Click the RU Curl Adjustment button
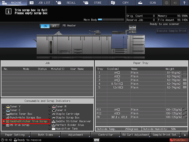 pos(136,135)
